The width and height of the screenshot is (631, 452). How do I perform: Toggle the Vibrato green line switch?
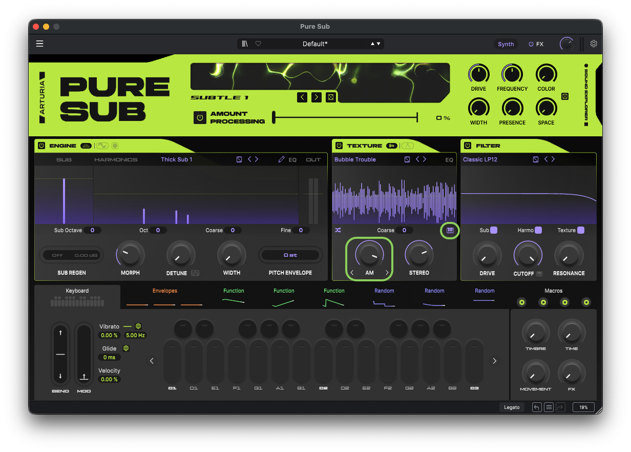pyautogui.click(x=128, y=326)
